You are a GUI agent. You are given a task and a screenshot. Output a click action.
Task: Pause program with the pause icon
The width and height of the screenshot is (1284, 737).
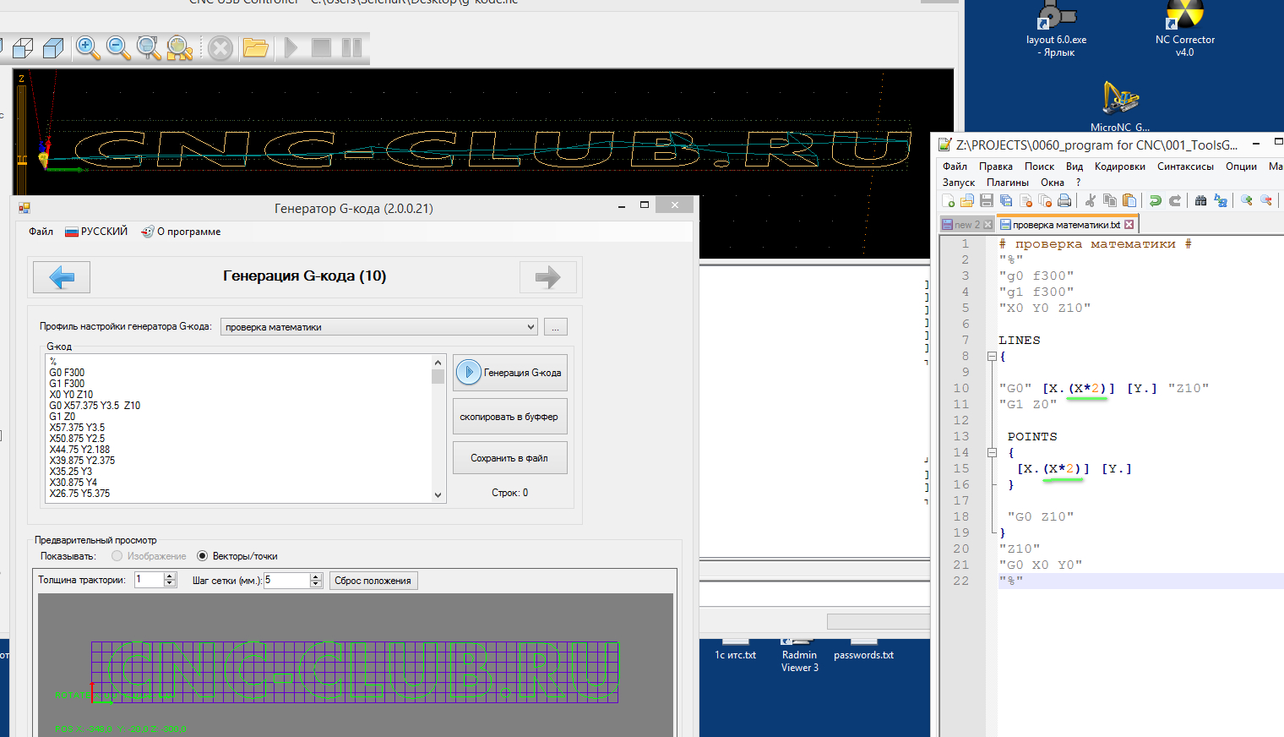click(351, 48)
